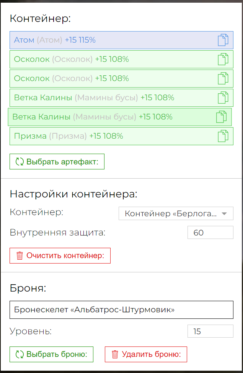Click the dropdown arrow of the container selector

point(225,214)
